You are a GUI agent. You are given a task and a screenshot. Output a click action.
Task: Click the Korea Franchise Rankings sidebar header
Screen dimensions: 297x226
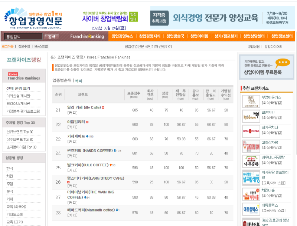pyautogui.click(x=24, y=76)
